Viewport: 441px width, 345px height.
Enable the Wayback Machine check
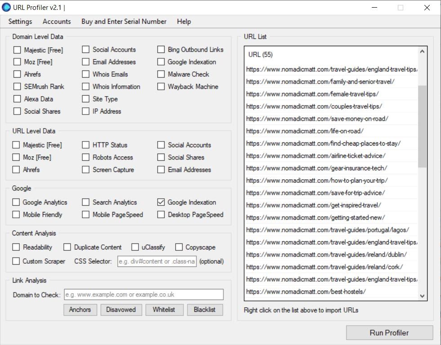(x=161, y=87)
